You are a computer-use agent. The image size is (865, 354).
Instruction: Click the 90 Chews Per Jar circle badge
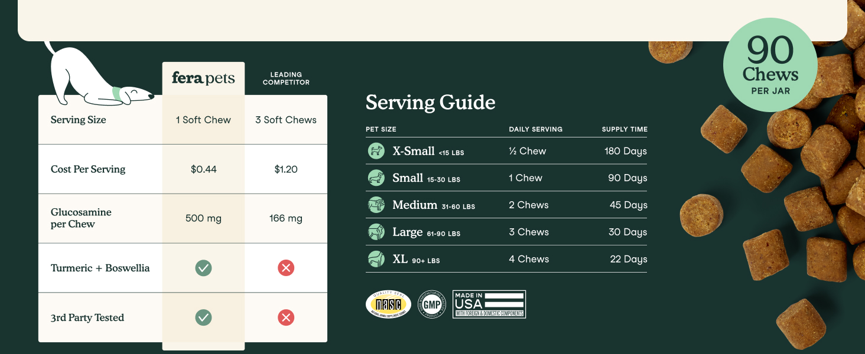tap(770, 65)
